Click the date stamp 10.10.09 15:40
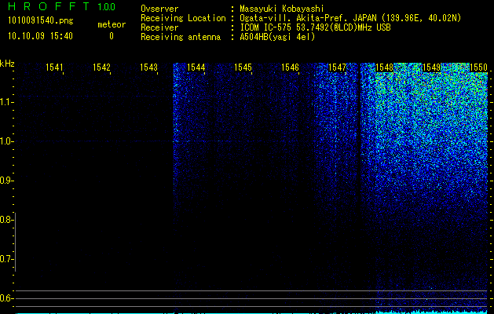The height and width of the screenshot is (314, 494). click(x=40, y=36)
